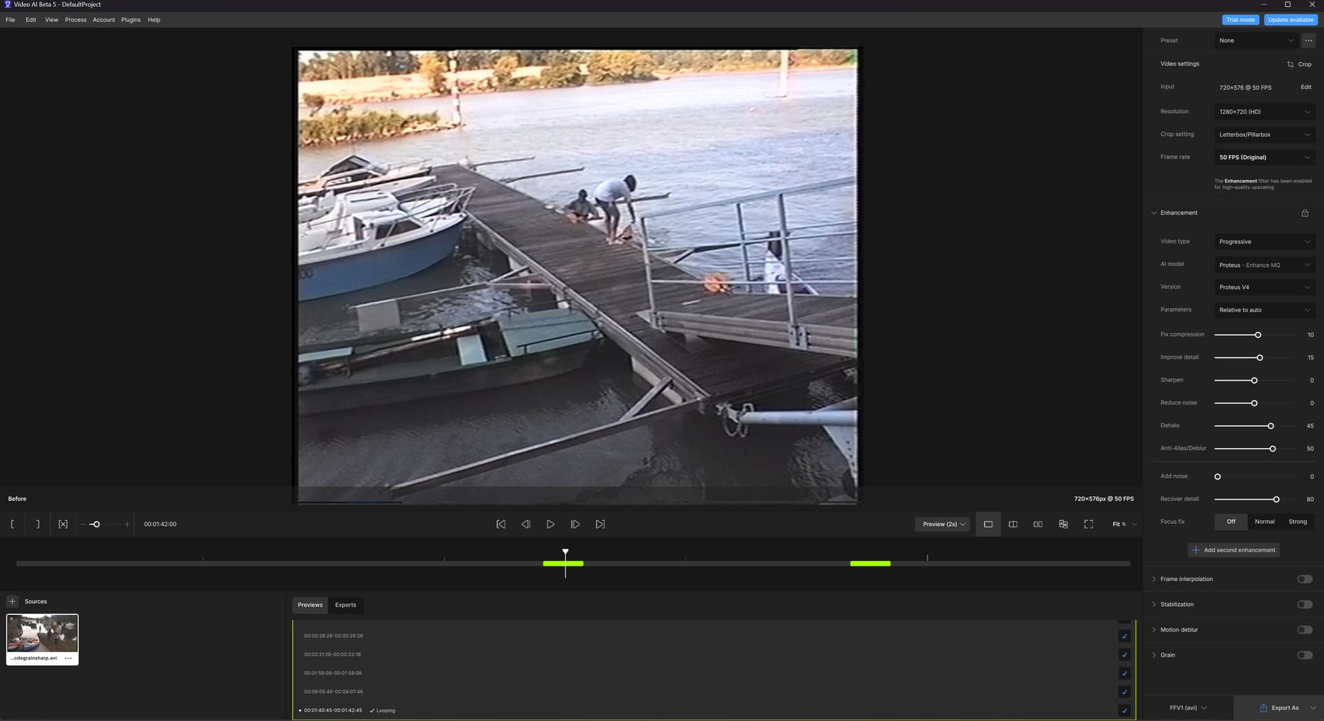The height and width of the screenshot is (721, 1324).
Task: Click Add second enhancement button
Action: click(1233, 550)
